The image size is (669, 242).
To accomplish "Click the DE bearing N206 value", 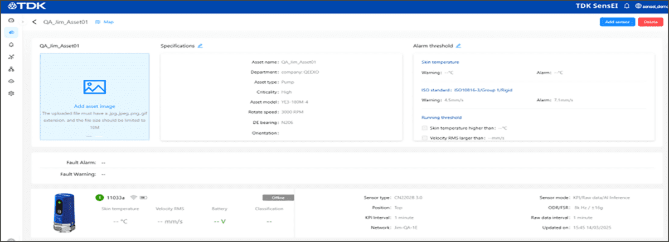I will [288, 122].
